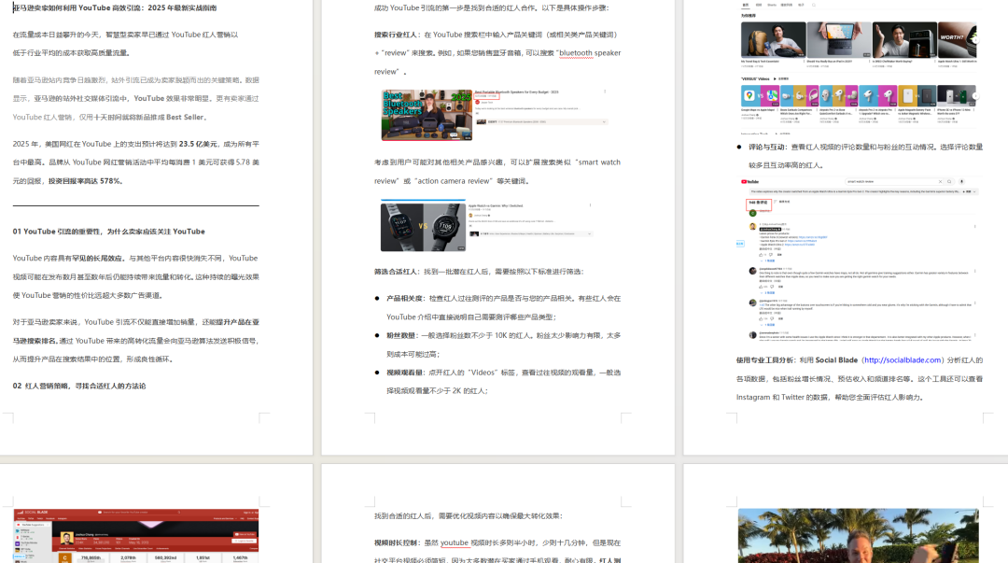Click the '粉丝数量' bullet label
This screenshot has height=563, width=1008.
click(401, 336)
